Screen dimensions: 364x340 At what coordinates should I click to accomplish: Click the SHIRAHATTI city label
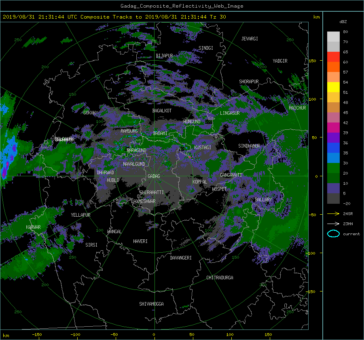click(x=152, y=192)
